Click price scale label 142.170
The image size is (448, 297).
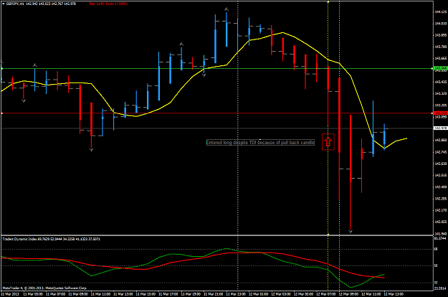click(441, 210)
